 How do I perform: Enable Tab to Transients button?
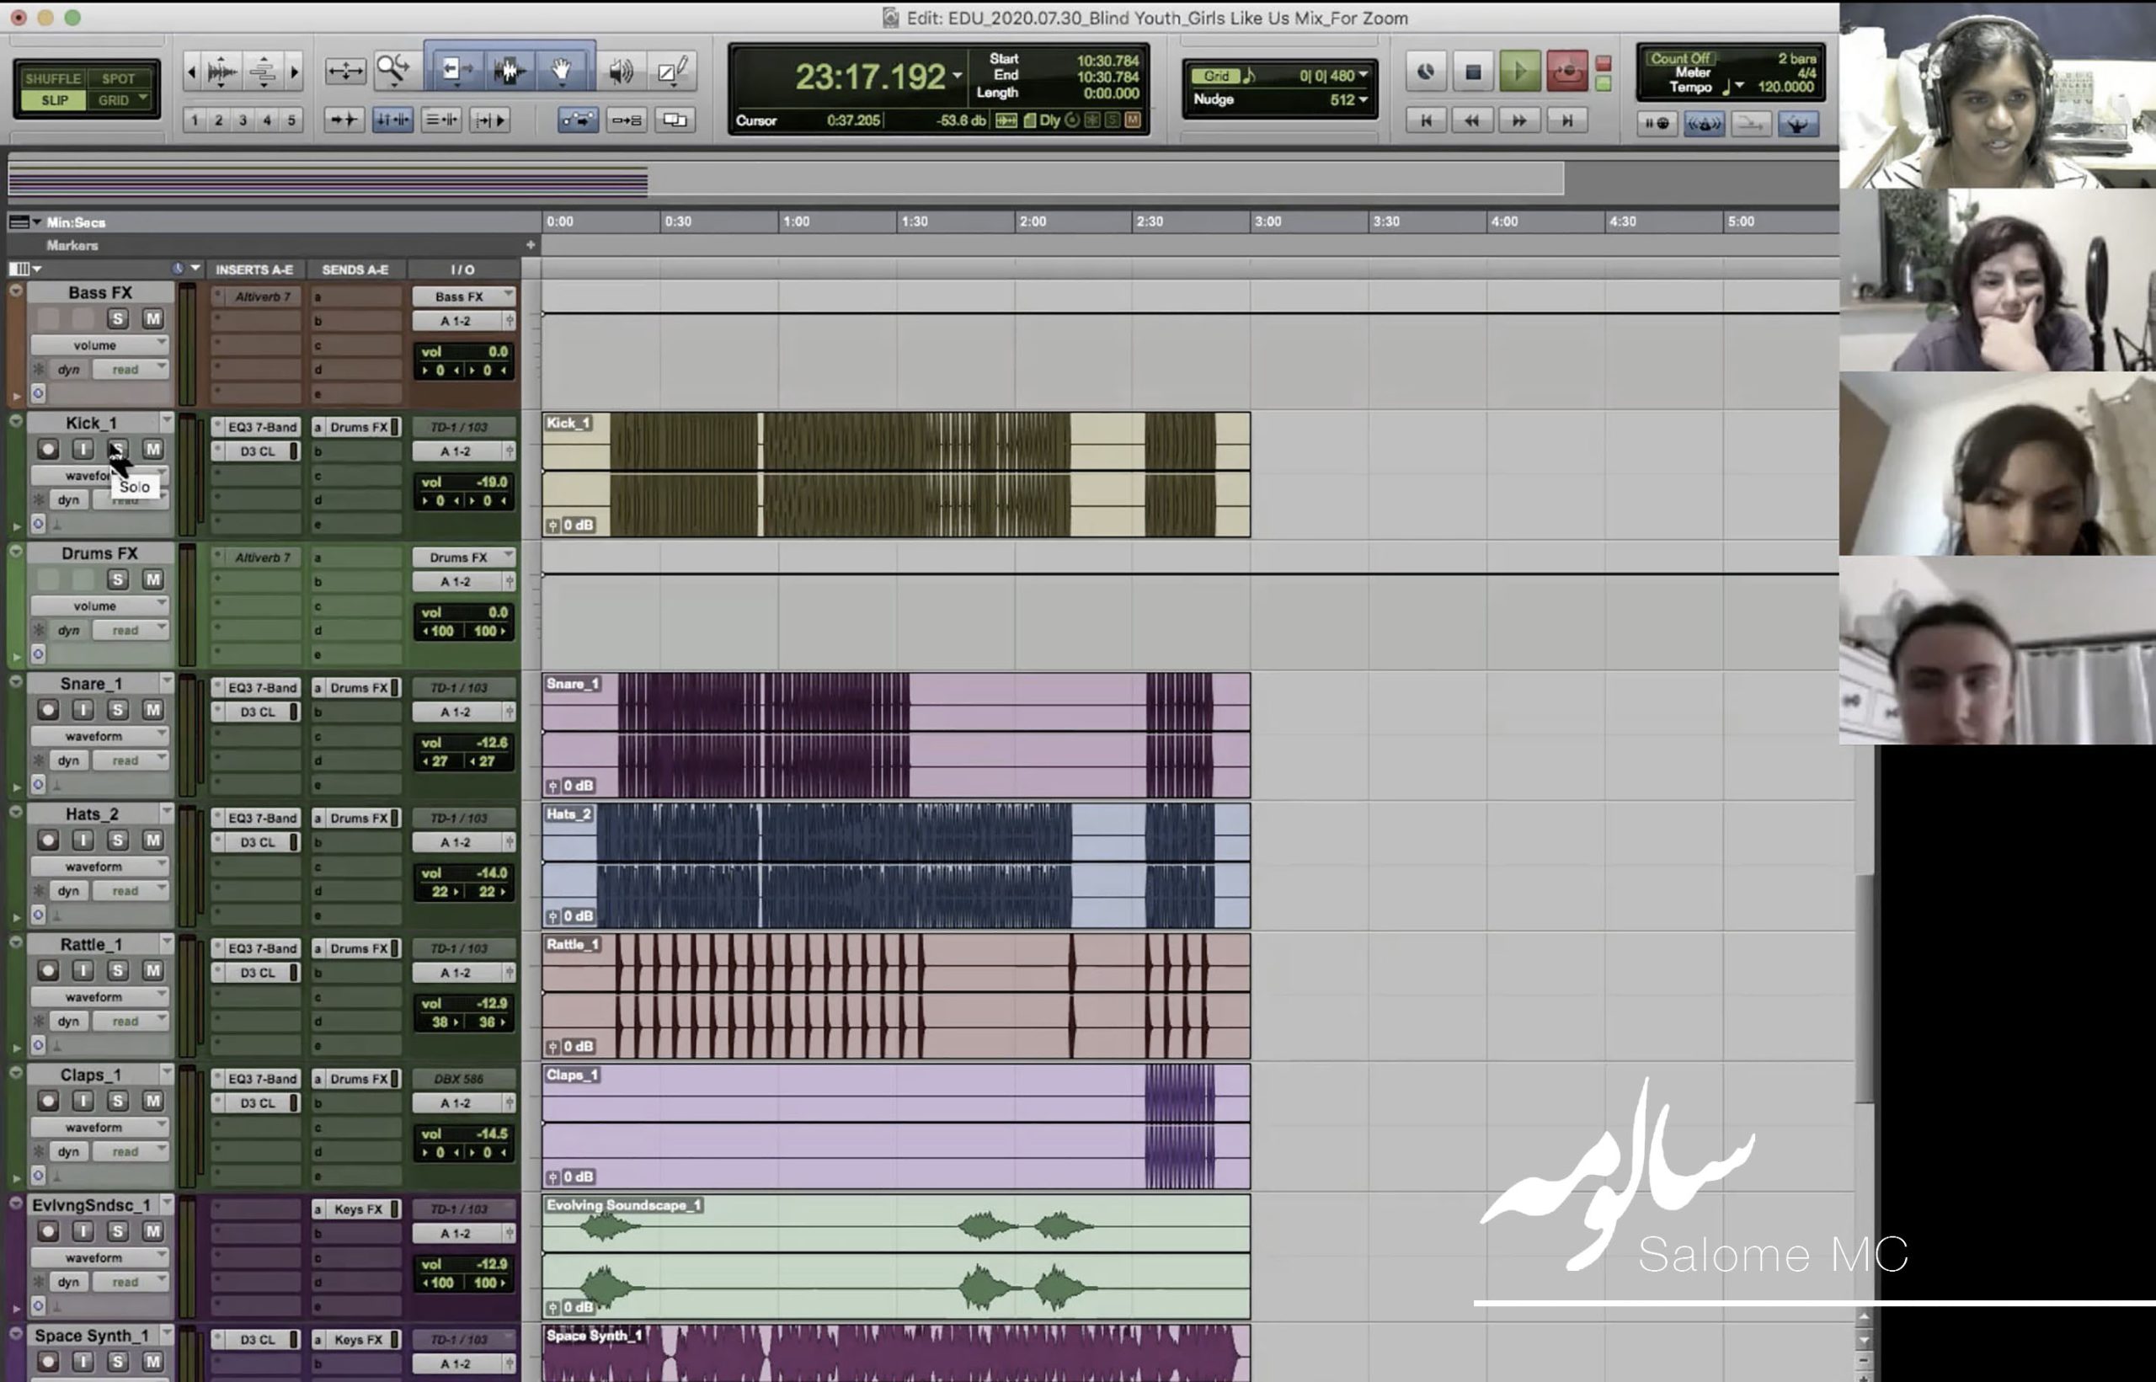344,120
